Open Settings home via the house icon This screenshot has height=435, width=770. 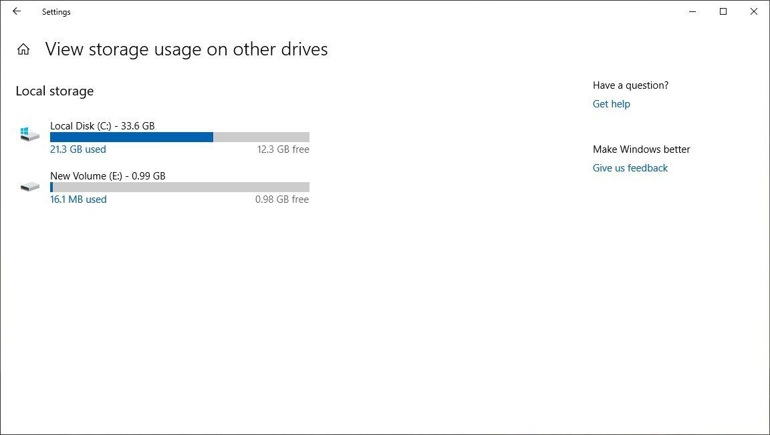point(23,49)
